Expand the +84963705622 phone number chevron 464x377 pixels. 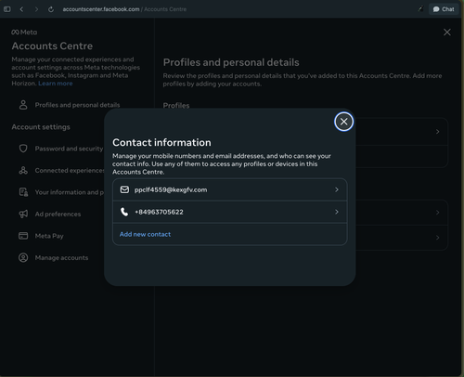coord(337,212)
